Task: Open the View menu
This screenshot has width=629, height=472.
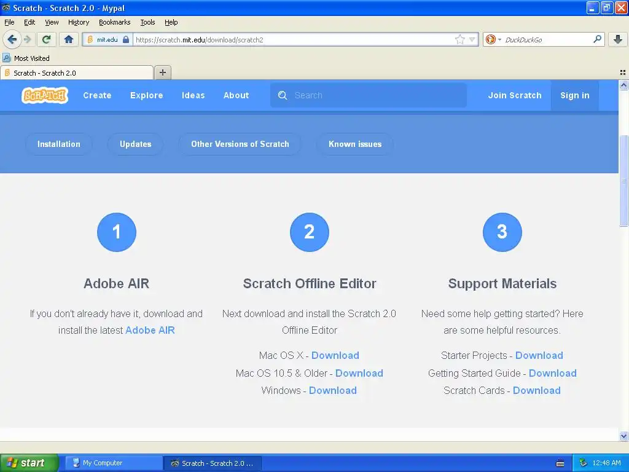Action: [x=52, y=22]
